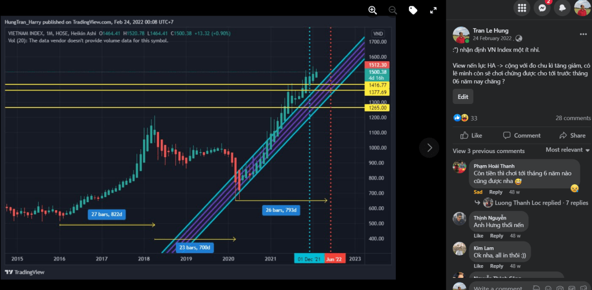Image resolution: width=592 pixels, height=290 pixels.
Task: Click the tag photo icon
Action: click(x=413, y=10)
